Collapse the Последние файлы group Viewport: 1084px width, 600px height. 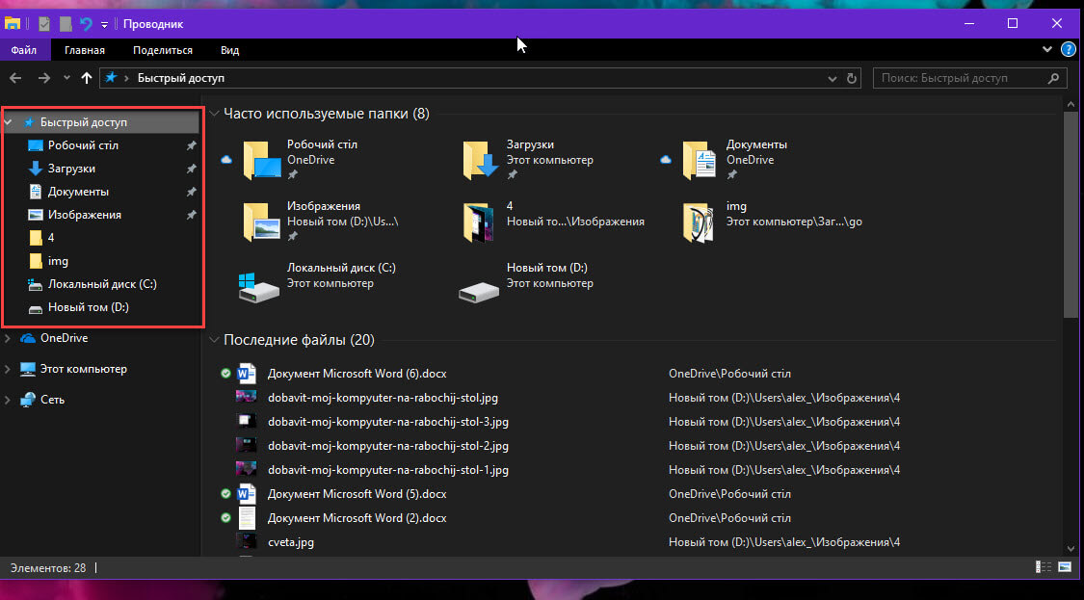tap(215, 340)
